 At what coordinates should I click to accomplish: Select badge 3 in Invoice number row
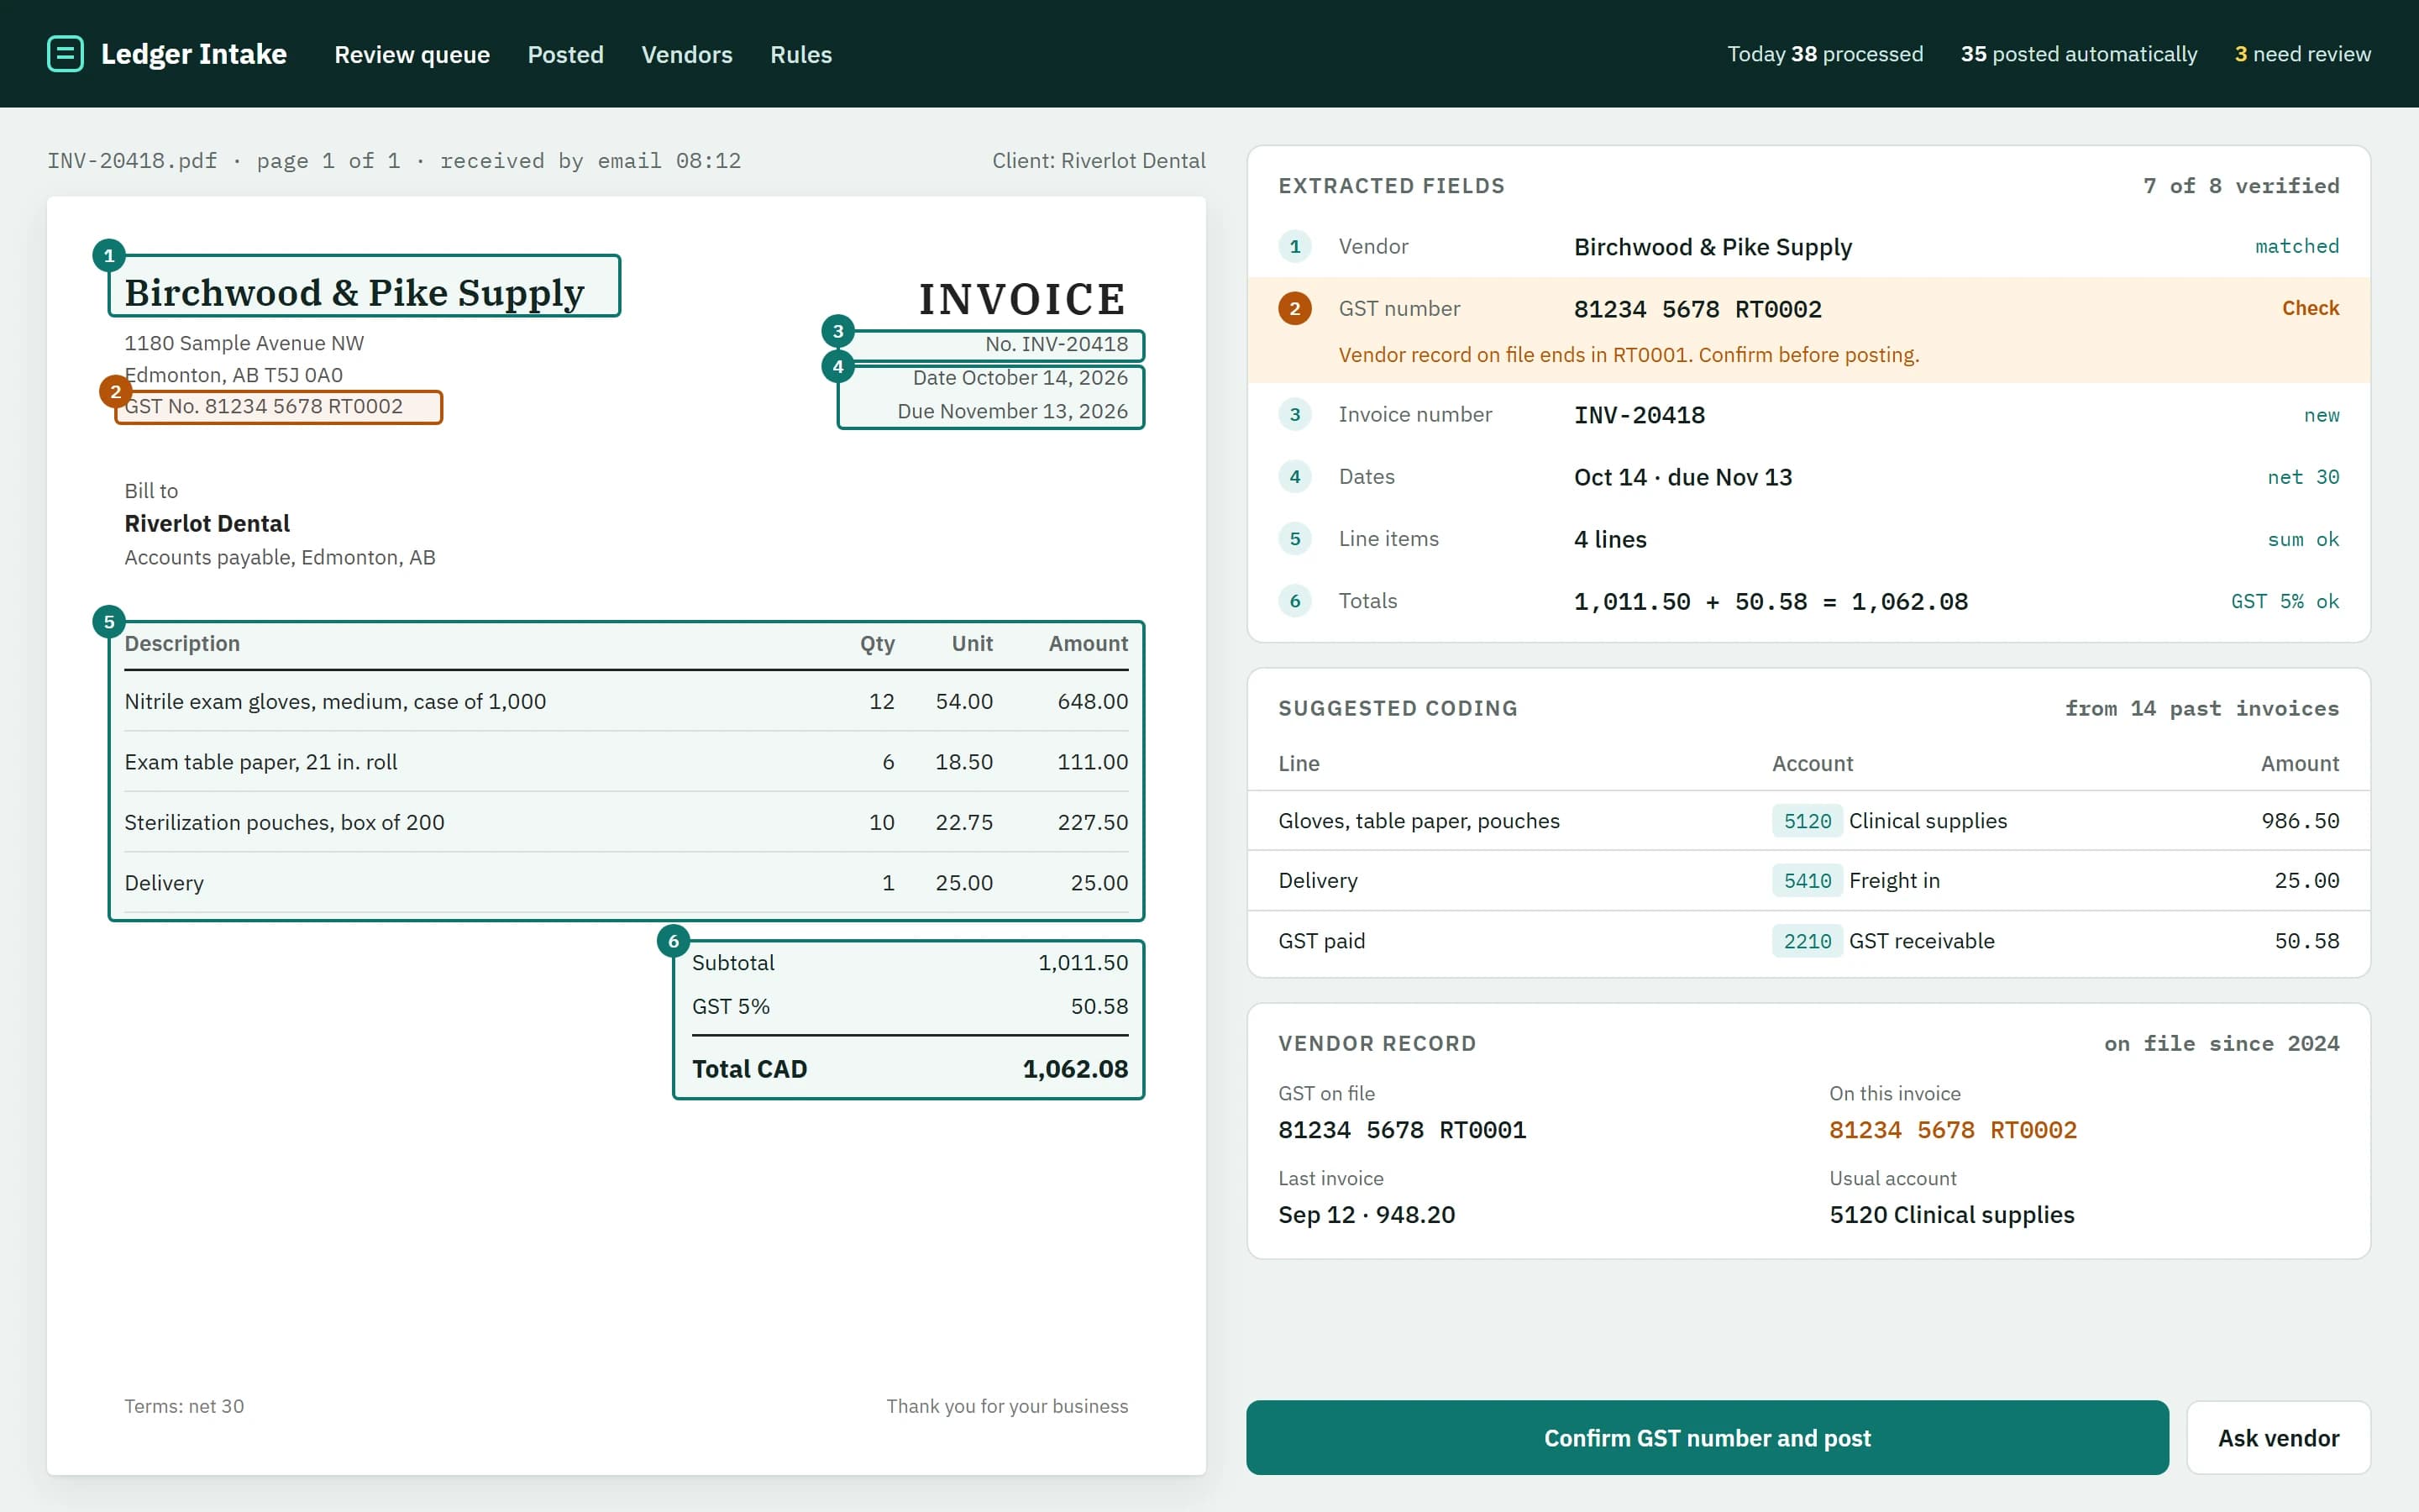1294,414
